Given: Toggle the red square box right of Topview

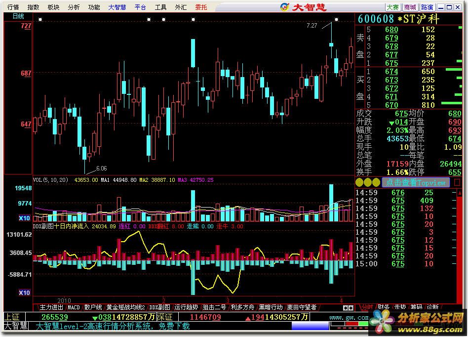Looking at the screenshot, I should [x=457, y=182].
